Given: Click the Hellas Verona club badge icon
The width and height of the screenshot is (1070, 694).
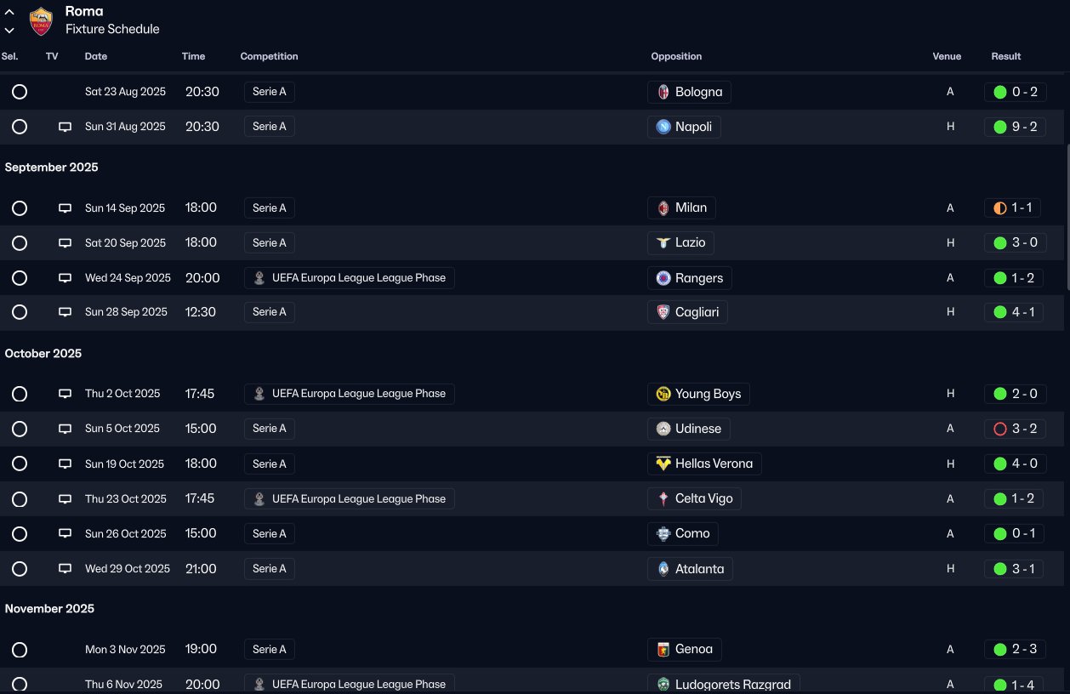Looking at the screenshot, I should [x=663, y=464].
